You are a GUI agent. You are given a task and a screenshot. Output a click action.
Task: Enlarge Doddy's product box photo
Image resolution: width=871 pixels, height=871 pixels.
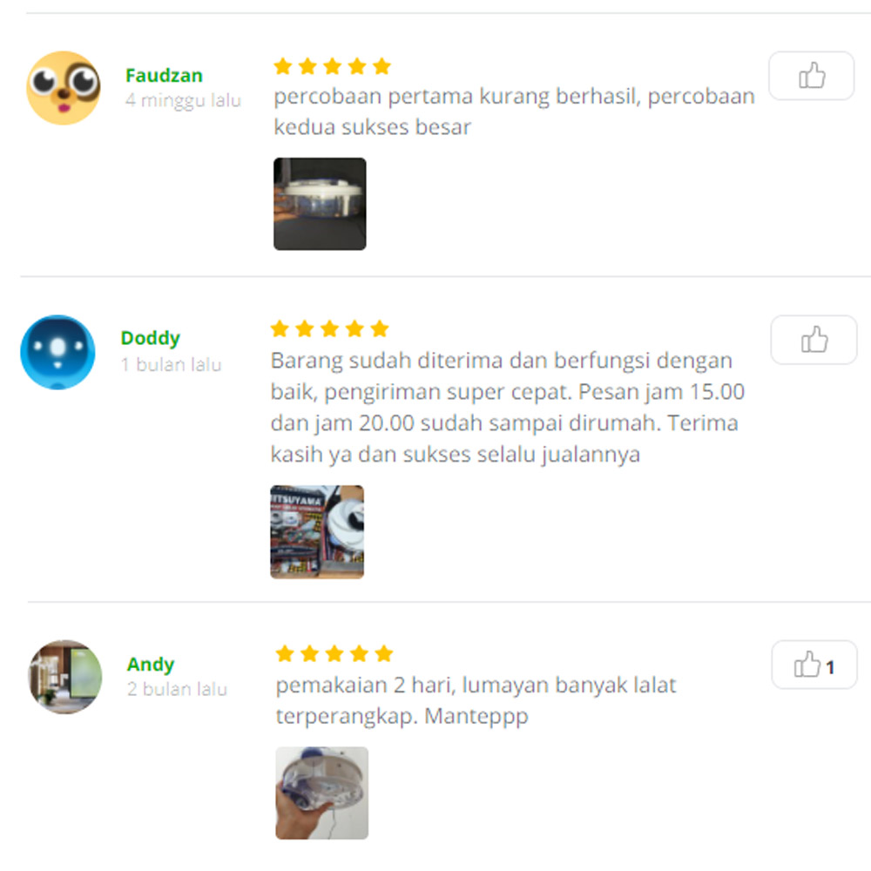point(317,532)
